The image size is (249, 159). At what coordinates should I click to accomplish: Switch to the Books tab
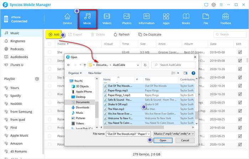[x=186, y=19]
